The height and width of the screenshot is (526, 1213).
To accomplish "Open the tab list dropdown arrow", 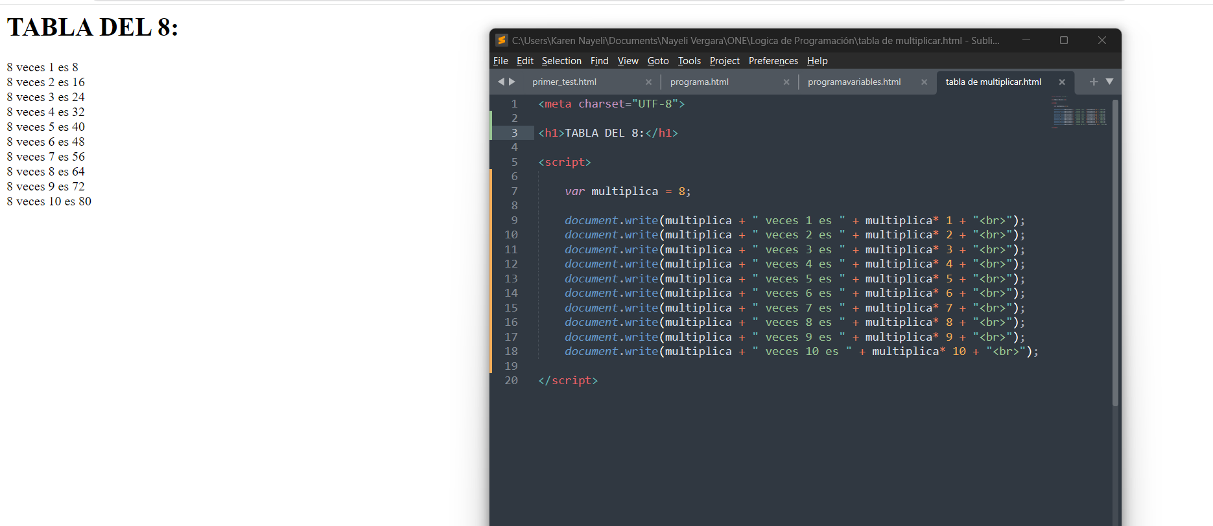I will click(1110, 82).
